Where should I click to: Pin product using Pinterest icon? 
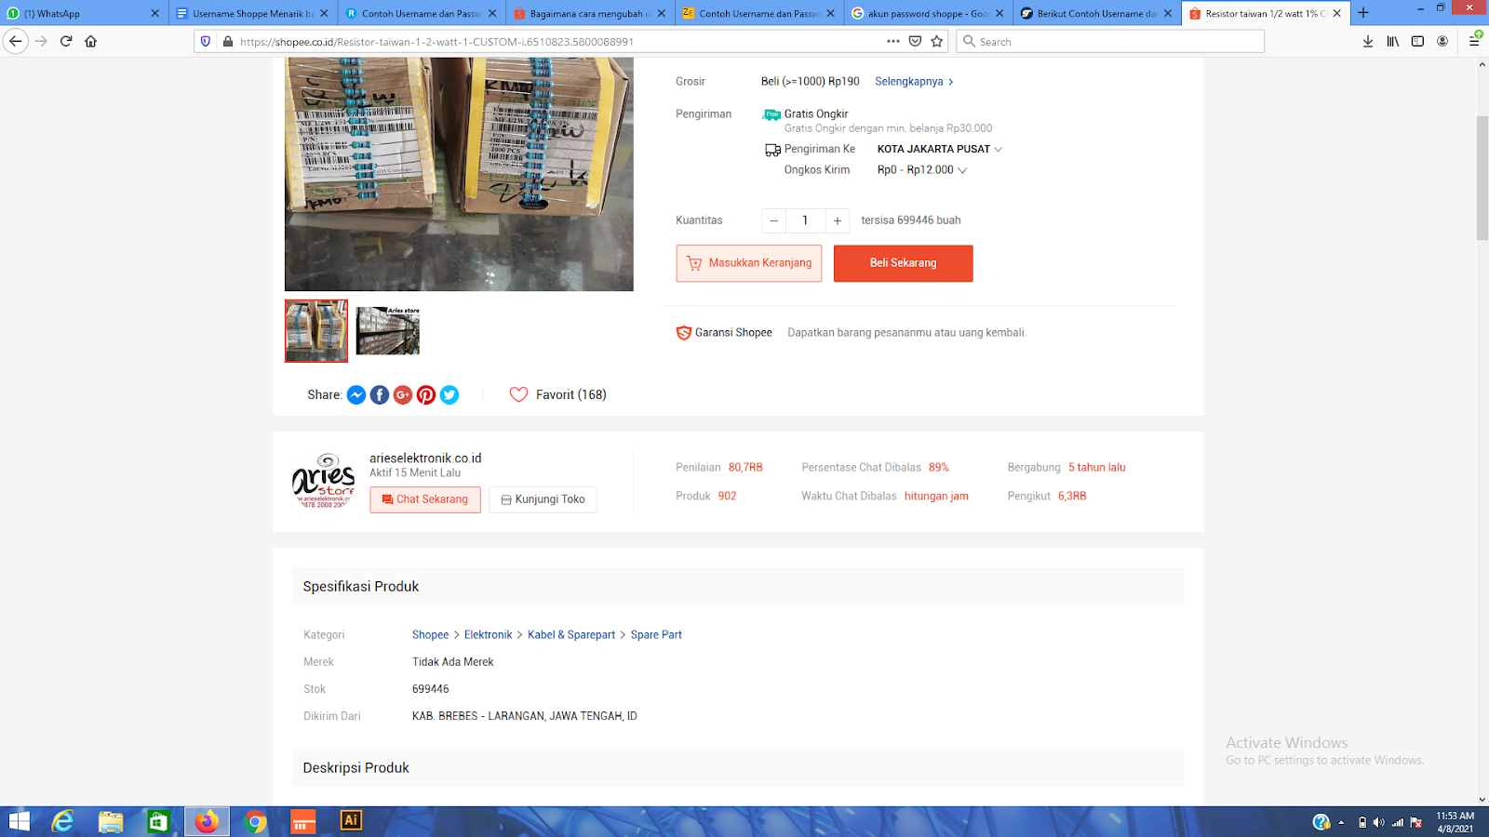click(426, 394)
